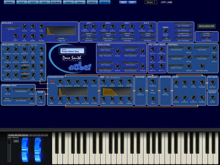
Task: Open the GLOBAL menu
Action: [x=56, y=2]
